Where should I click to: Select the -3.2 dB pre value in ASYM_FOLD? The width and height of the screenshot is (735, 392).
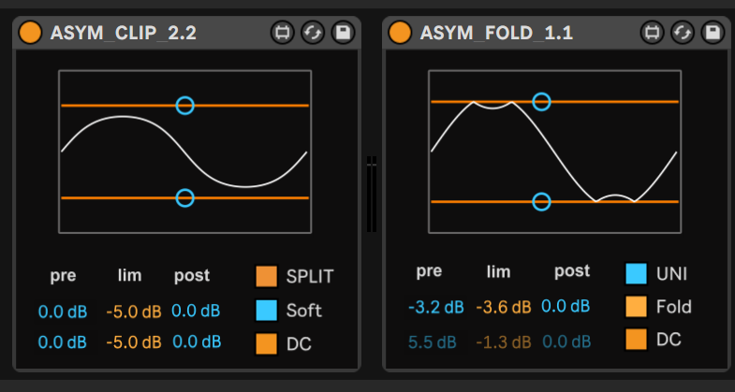436,307
